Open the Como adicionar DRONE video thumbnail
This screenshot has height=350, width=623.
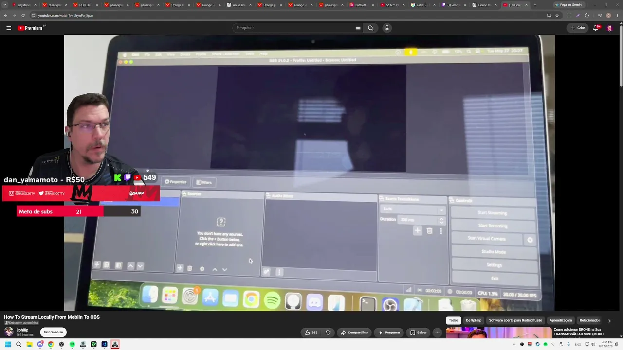coord(498,332)
